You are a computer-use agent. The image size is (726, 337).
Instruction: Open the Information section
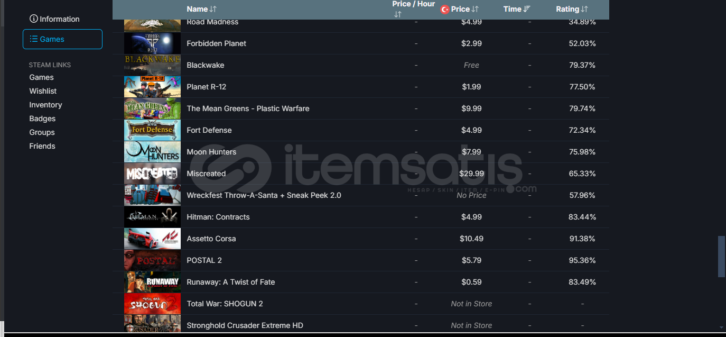click(54, 19)
